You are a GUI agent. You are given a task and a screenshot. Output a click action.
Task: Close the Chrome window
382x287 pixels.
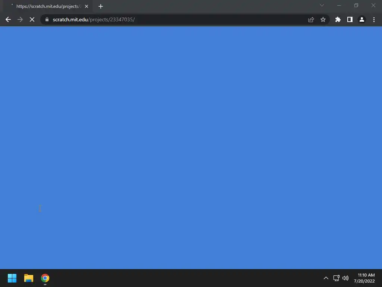coord(373,5)
